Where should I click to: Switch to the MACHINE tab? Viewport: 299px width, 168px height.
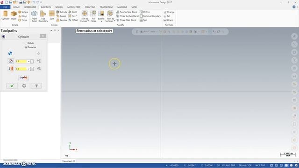point(122,7)
